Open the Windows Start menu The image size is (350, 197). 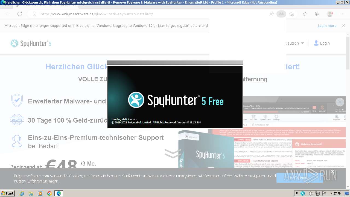[8, 193]
